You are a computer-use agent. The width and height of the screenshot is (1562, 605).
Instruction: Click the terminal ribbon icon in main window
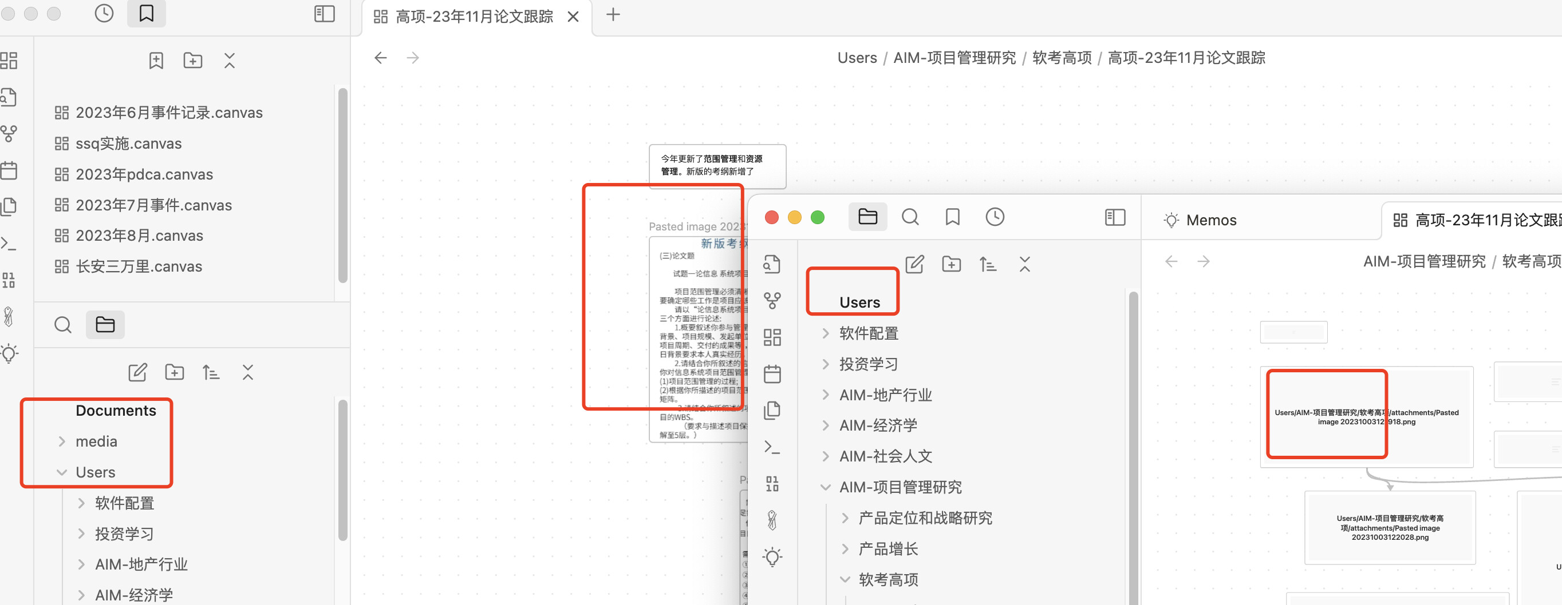click(9, 244)
